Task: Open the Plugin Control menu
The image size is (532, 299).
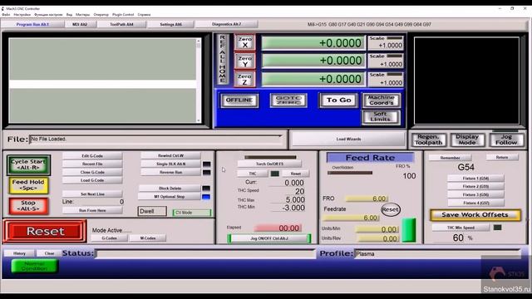Action: click(123, 15)
